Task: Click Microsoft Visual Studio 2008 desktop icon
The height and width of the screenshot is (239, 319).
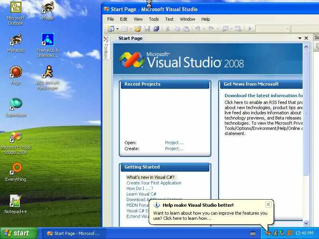Action: click(16, 143)
